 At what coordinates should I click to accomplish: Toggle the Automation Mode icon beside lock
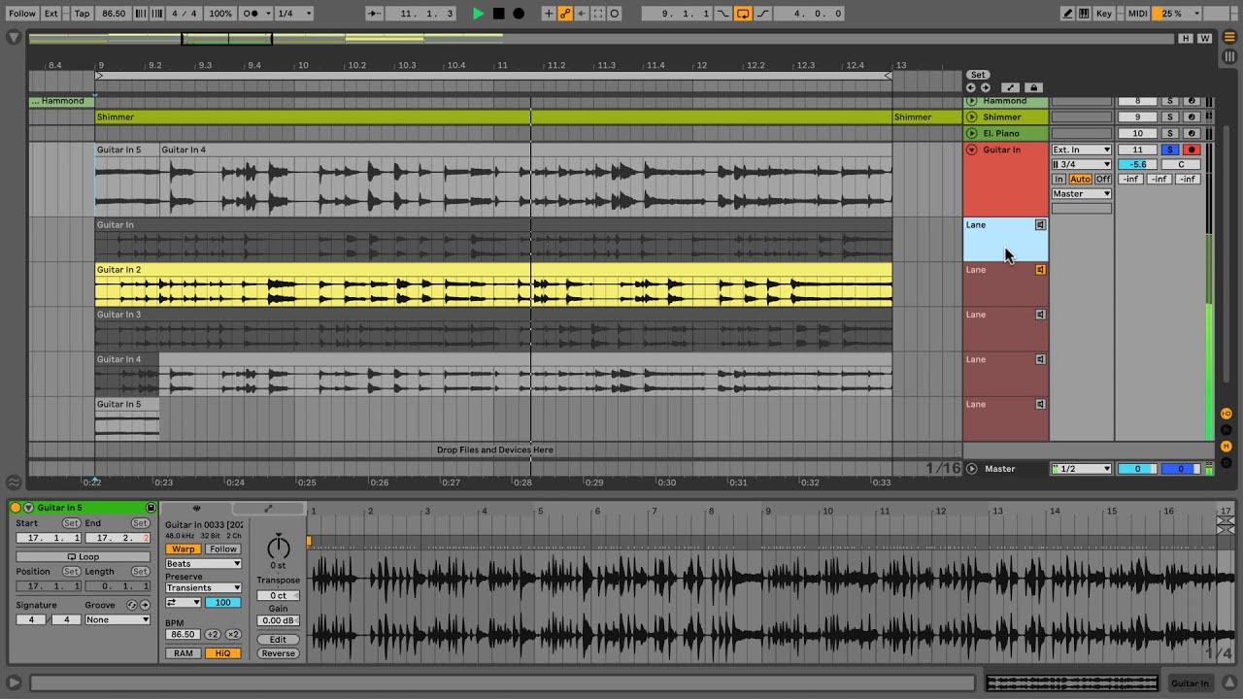pos(1010,87)
